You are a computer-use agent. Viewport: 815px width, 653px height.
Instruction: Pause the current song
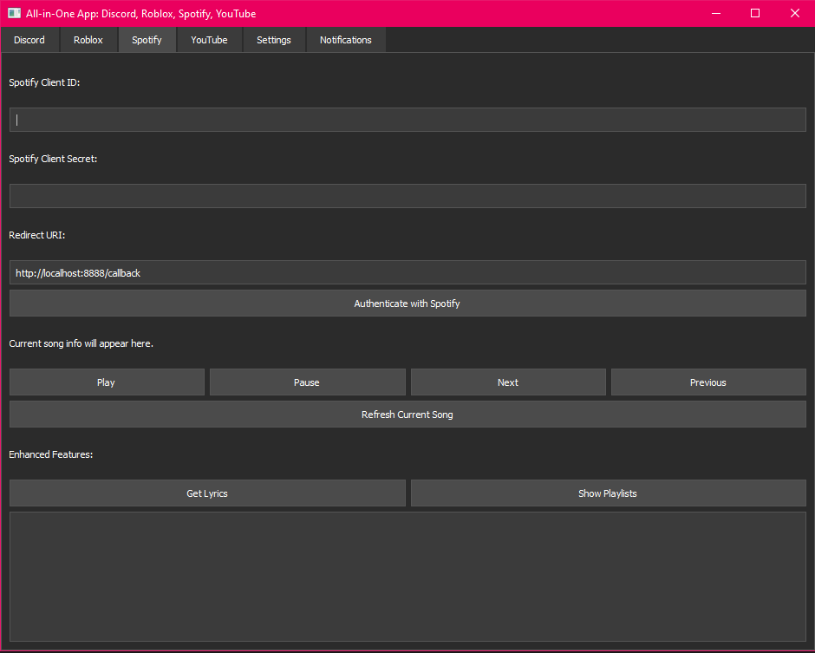pos(307,382)
